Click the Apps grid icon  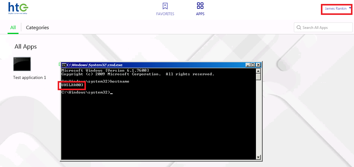point(200,6)
